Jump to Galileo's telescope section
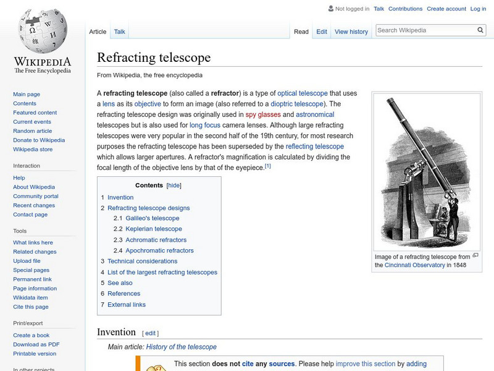The height and width of the screenshot is (371, 494). pyautogui.click(x=152, y=218)
